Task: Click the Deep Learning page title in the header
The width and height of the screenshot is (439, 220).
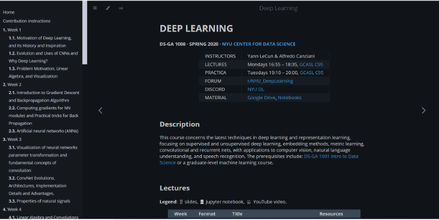Action: point(278,9)
